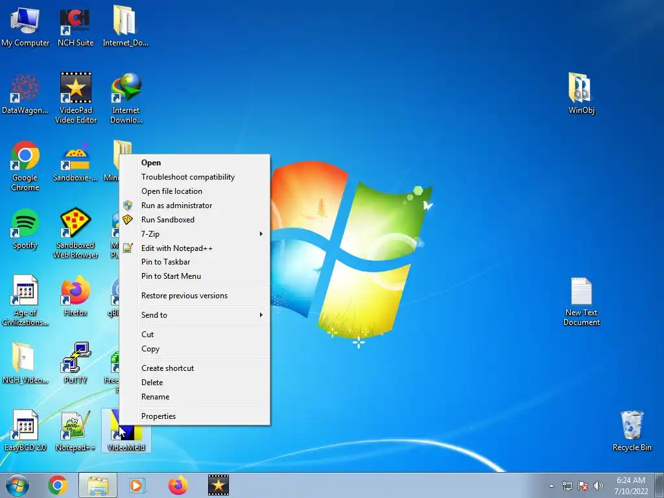Image resolution: width=664 pixels, height=498 pixels.
Task: Choose Open in the context menu
Action: [x=195, y=163]
